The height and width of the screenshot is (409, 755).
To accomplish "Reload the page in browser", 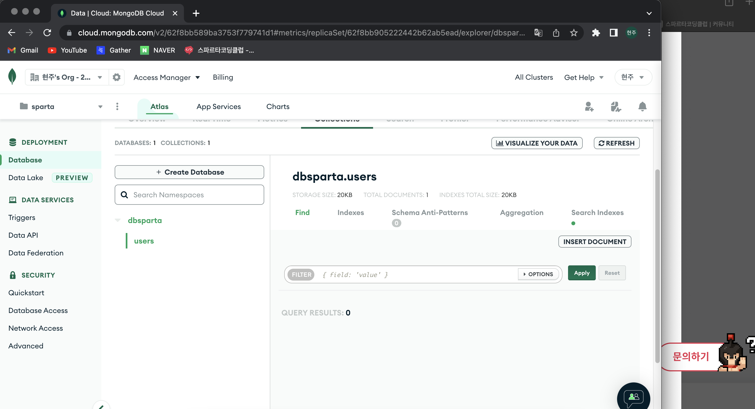I will 47,32.
